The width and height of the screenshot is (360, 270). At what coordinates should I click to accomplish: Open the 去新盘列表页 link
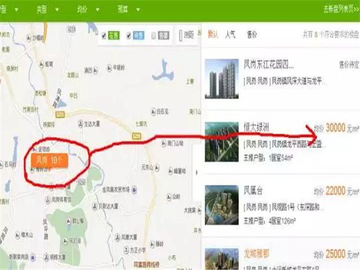click(x=342, y=9)
